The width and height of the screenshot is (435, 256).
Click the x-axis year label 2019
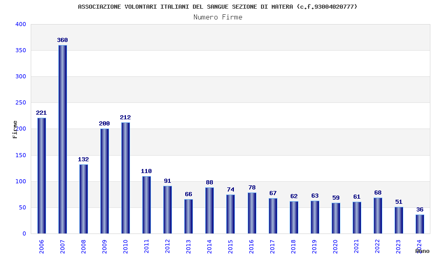coord(315,247)
